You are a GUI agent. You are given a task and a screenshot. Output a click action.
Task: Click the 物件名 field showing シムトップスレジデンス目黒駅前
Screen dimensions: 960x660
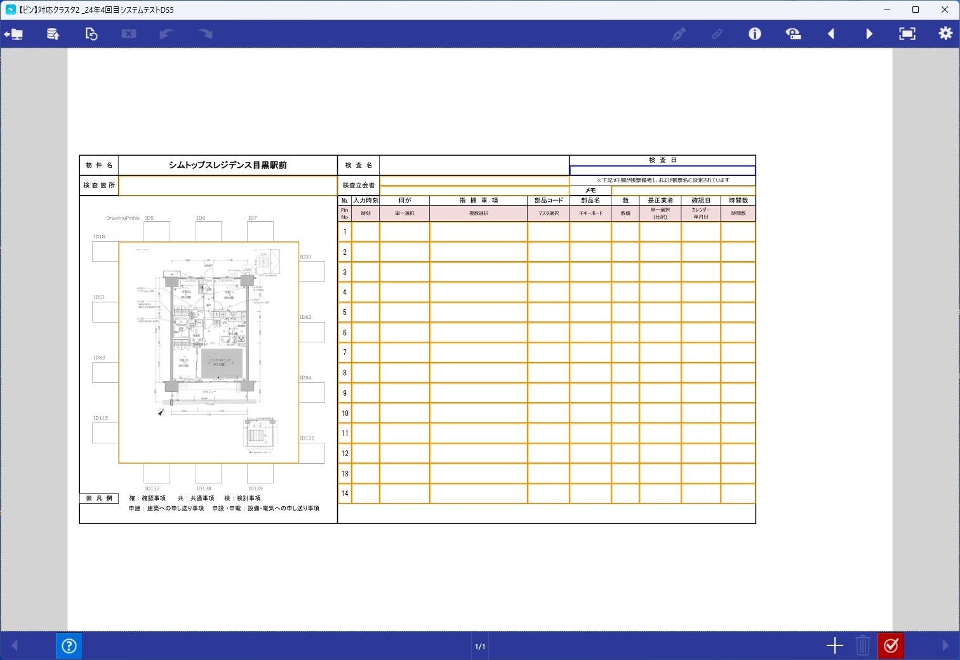pos(228,165)
